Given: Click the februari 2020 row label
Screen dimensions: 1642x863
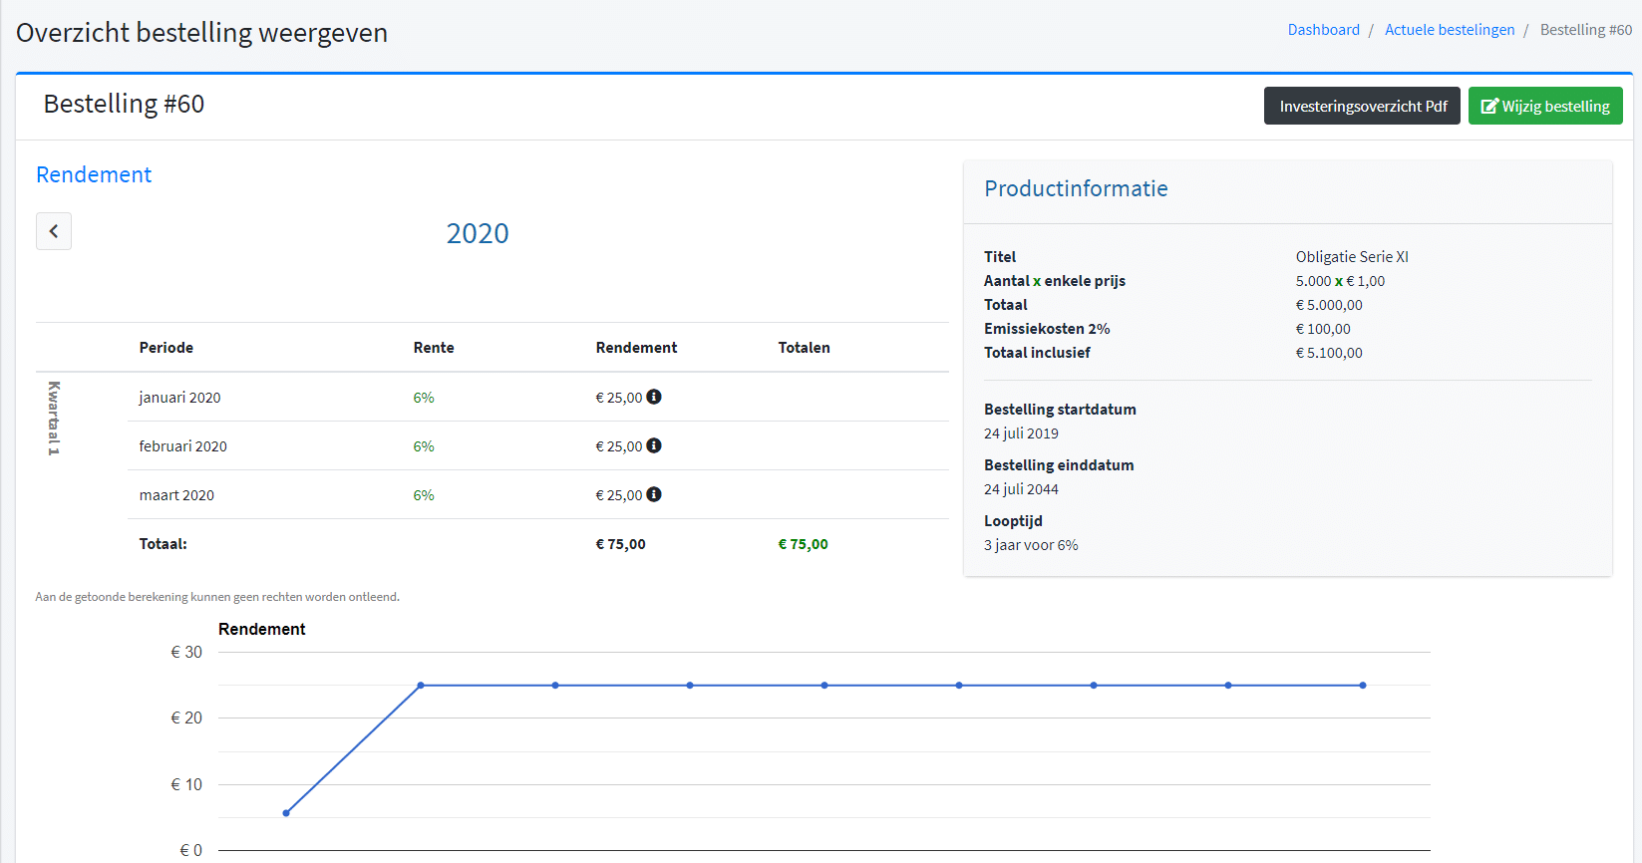Looking at the screenshot, I should (x=182, y=446).
